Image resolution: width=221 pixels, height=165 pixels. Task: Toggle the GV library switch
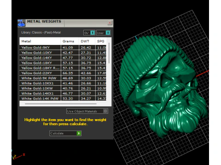[x=89, y=33]
